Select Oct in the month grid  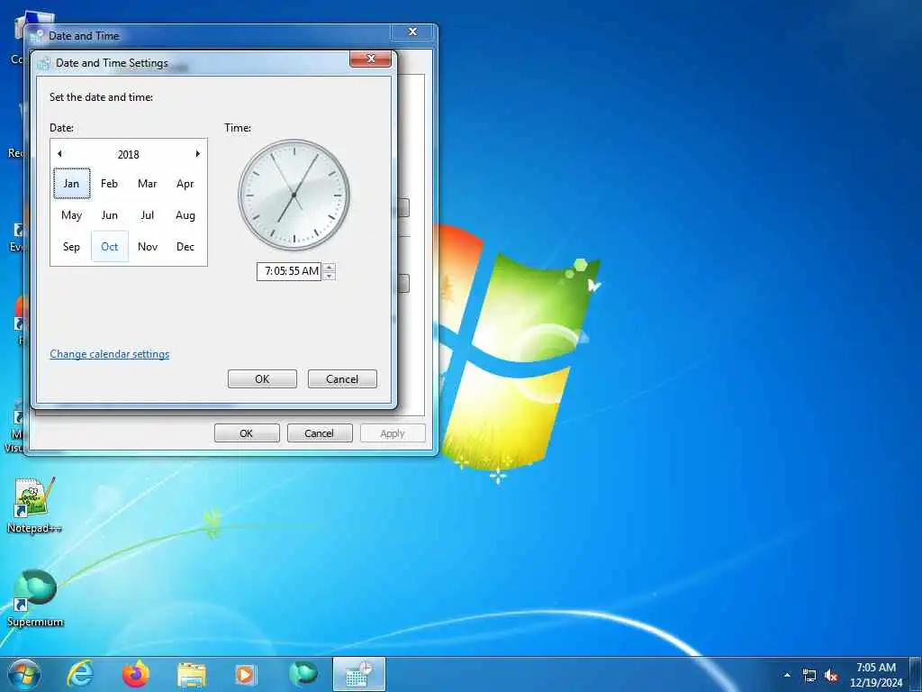(109, 247)
